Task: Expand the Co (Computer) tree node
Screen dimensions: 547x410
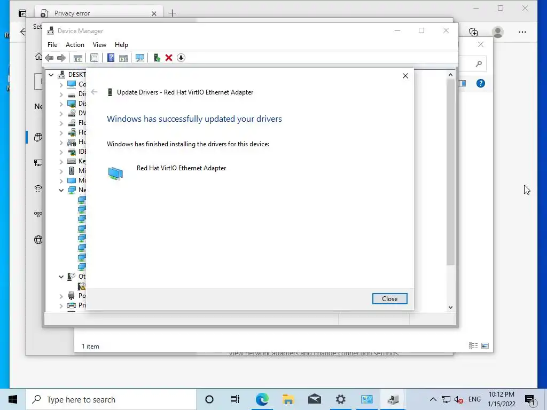Action: pos(61,84)
